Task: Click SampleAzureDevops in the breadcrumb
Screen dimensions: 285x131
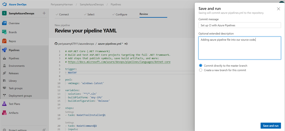Action: (92, 4)
